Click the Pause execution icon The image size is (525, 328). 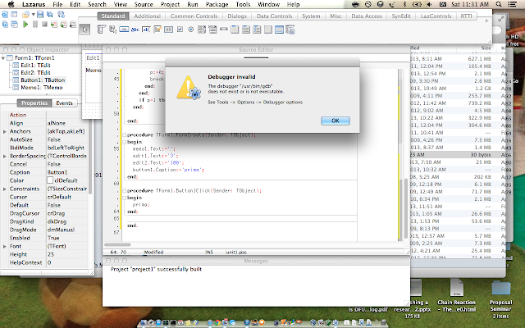[34, 25]
